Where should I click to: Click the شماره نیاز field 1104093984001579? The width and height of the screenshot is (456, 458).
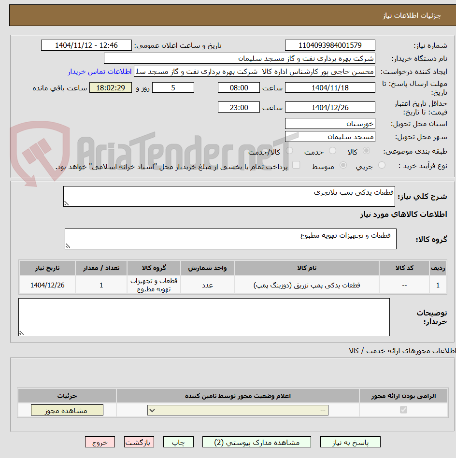point(330,45)
